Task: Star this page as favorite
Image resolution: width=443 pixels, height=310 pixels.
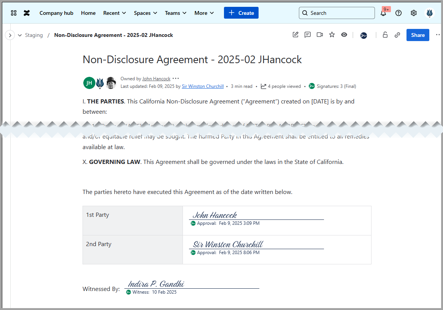Action: (332, 35)
